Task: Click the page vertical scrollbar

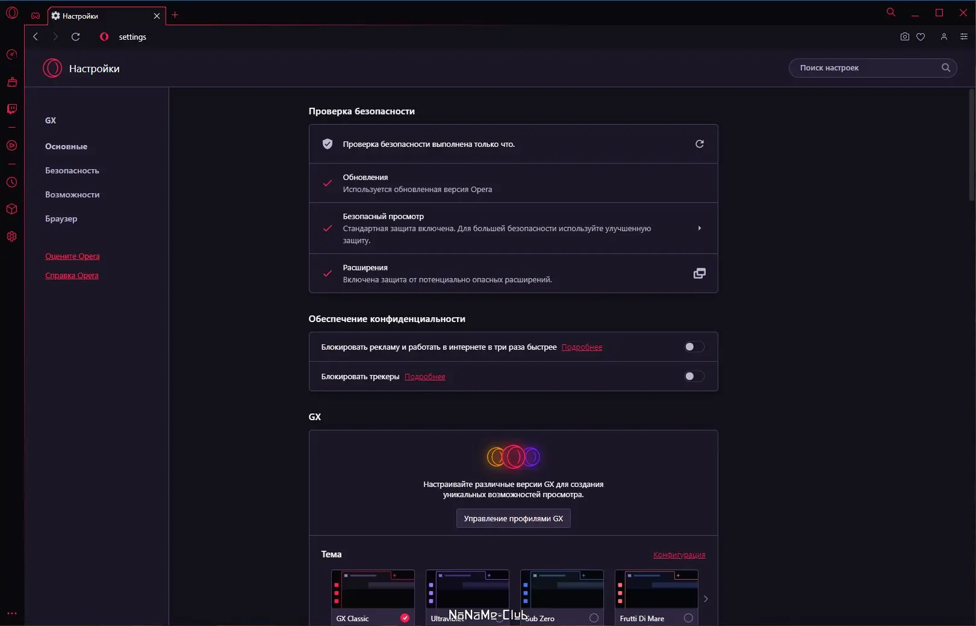Action: 972,144
